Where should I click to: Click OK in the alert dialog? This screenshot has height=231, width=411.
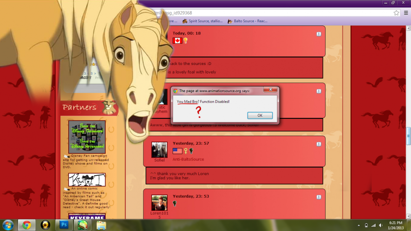pos(260,115)
